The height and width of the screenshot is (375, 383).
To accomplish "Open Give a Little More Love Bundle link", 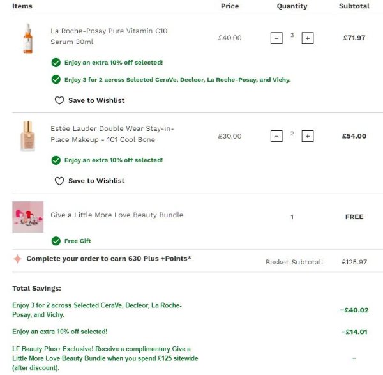I will [117, 215].
